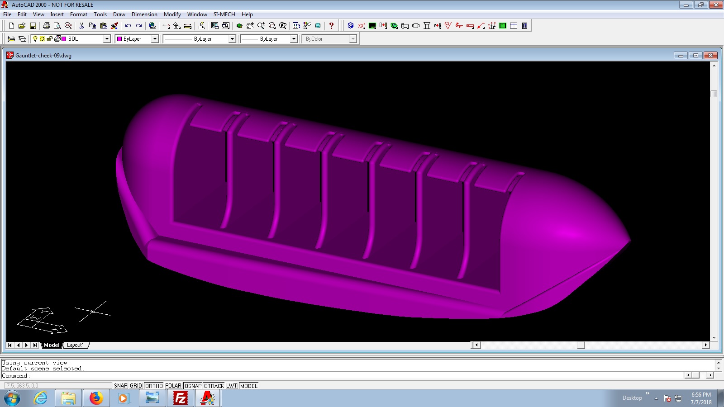The width and height of the screenshot is (724, 407).
Task: Toggle SNAP mode in status bar
Action: tap(120, 386)
